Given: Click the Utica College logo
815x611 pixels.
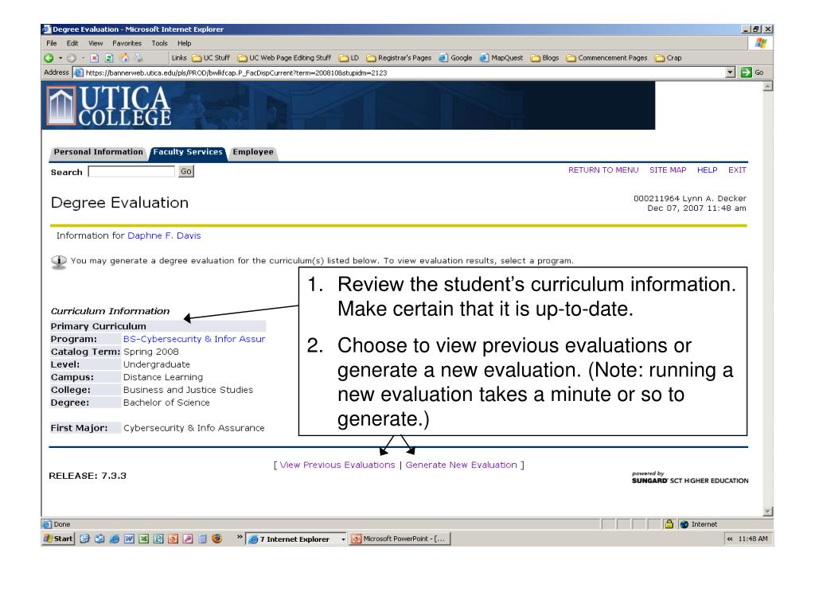Looking at the screenshot, I should [108, 106].
